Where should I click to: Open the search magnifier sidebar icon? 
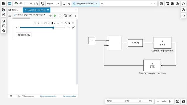click(4, 31)
